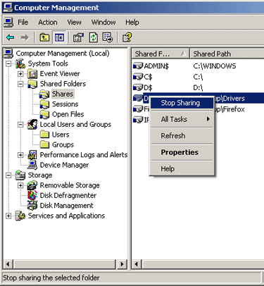Click the Shared Path column header
Viewport: 264px width, 286px height.
click(227, 54)
